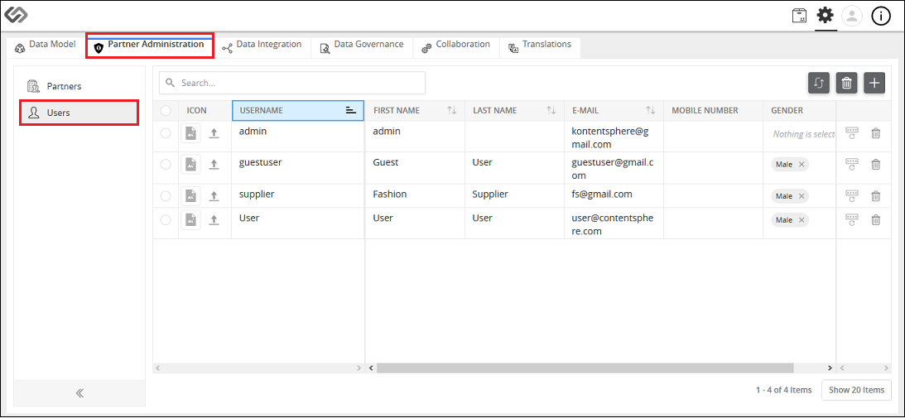Open the Show 20 Items page size selector

click(x=856, y=390)
